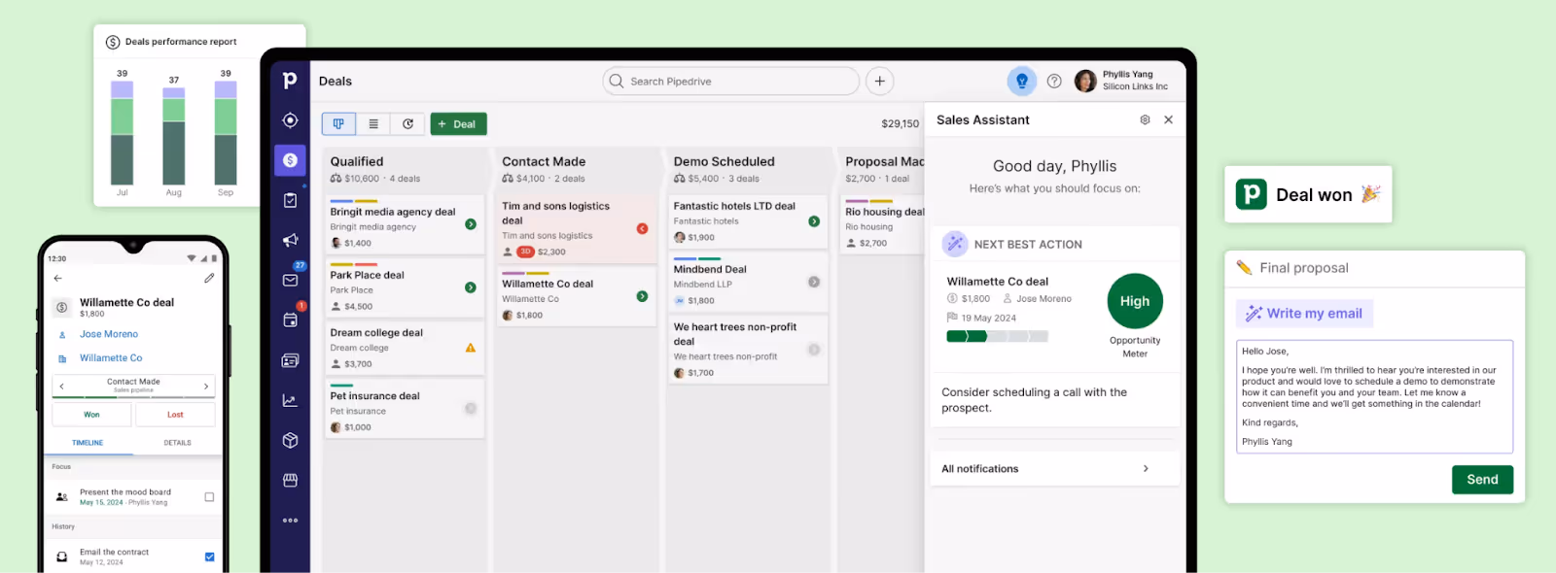
Task: Click green arrow on Willamette Co deal card
Action: 642,296
